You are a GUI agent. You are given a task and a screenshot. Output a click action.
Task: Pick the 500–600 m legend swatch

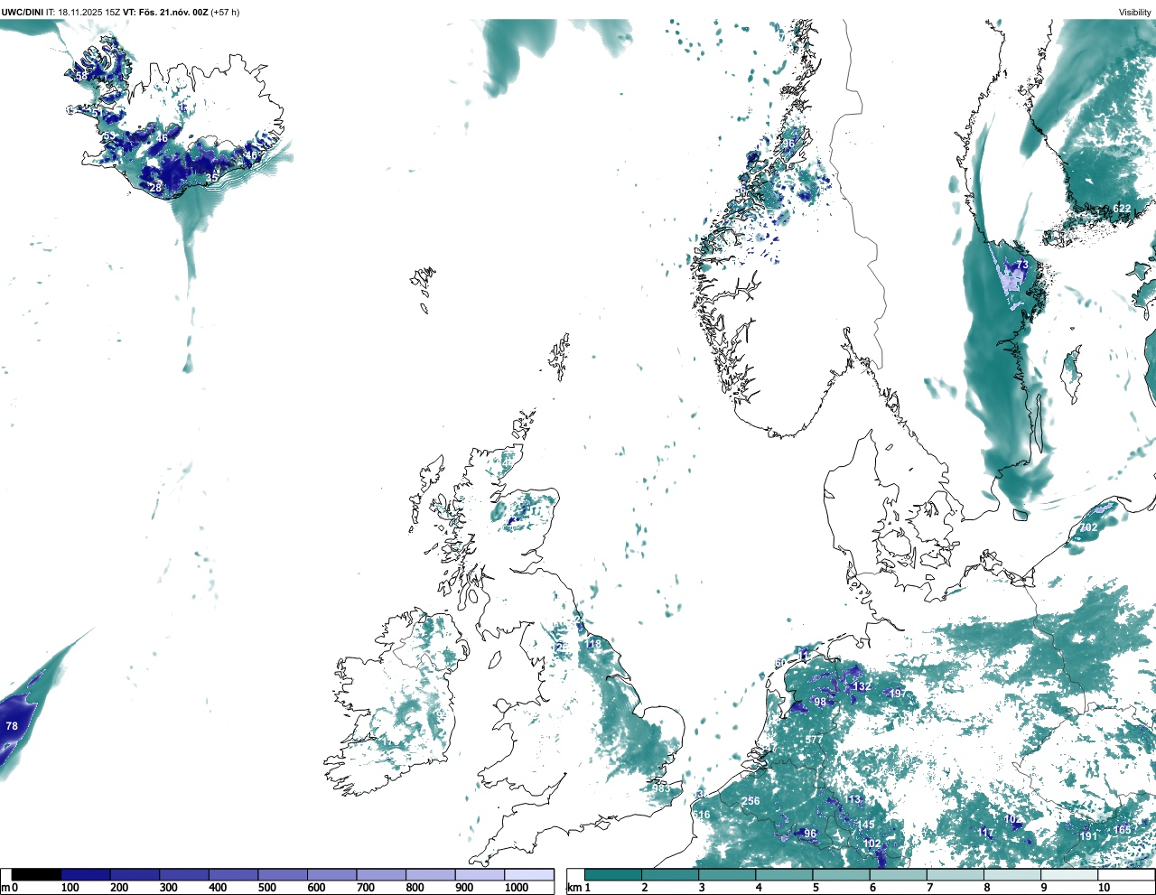pos(283,874)
